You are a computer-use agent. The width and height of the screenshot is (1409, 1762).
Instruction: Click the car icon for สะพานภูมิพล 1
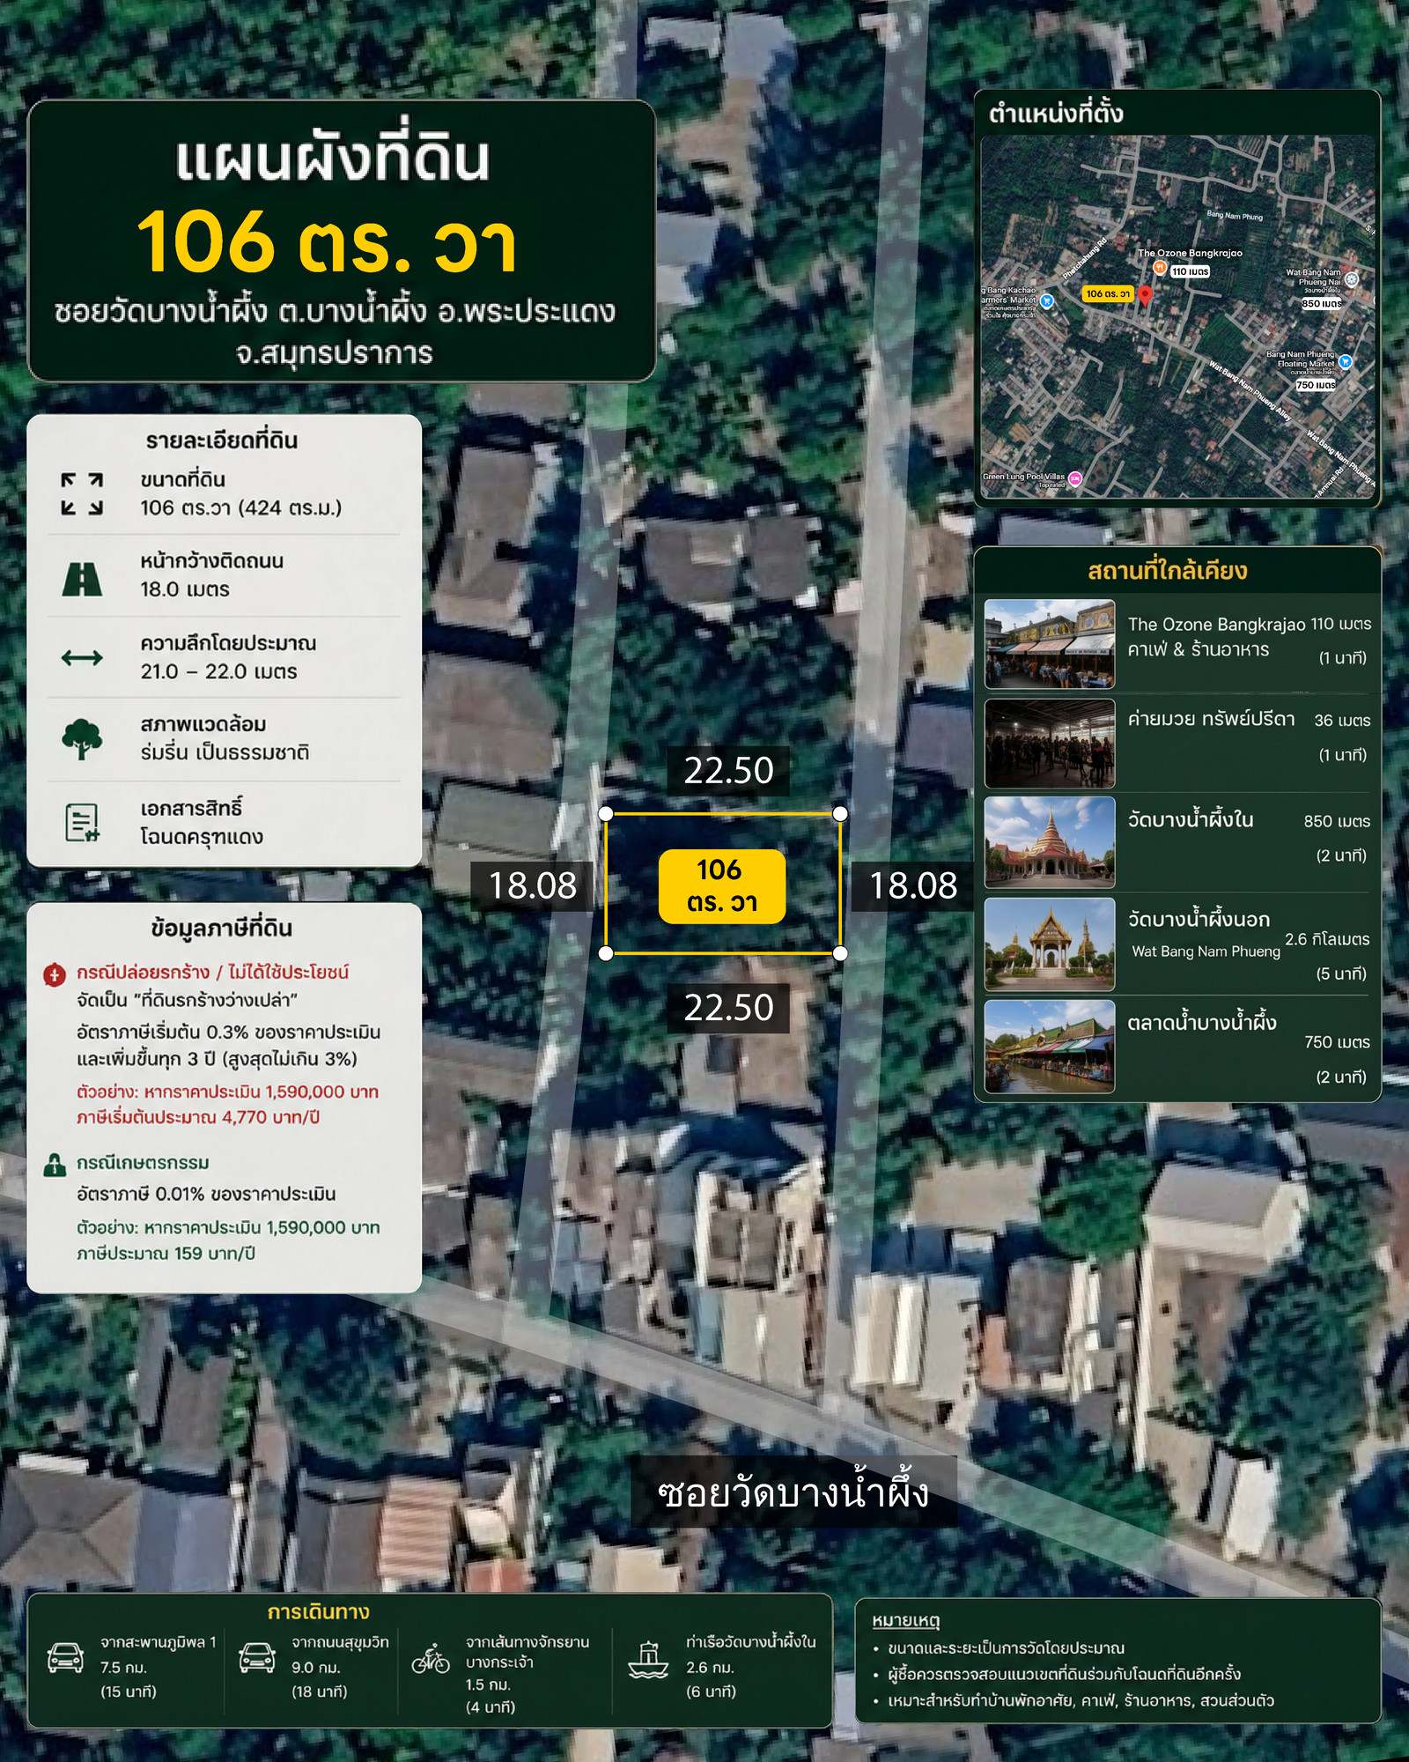click(66, 1657)
